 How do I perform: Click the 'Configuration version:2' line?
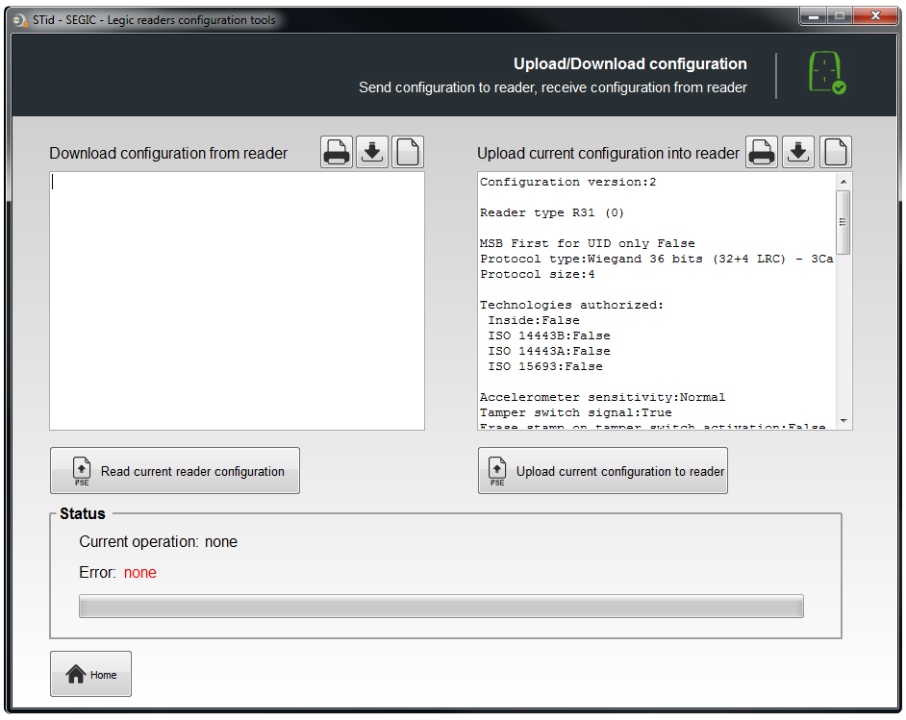pyautogui.click(x=568, y=182)
